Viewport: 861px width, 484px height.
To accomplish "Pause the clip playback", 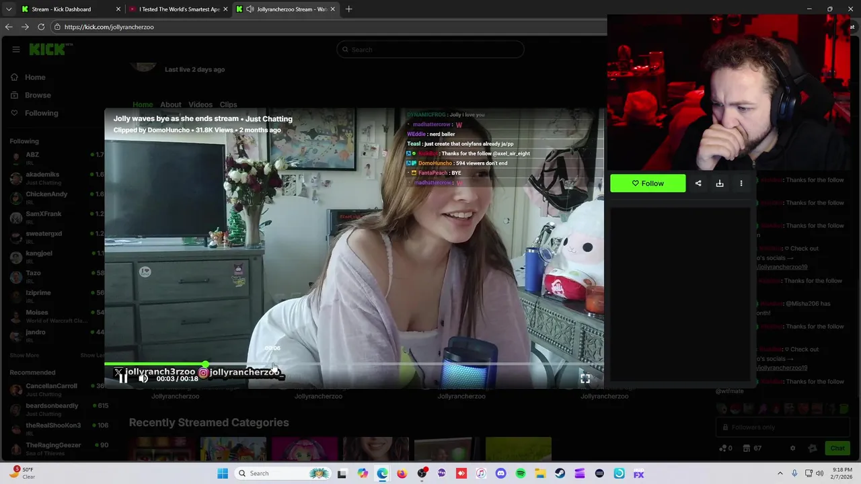I will (123, 378).
